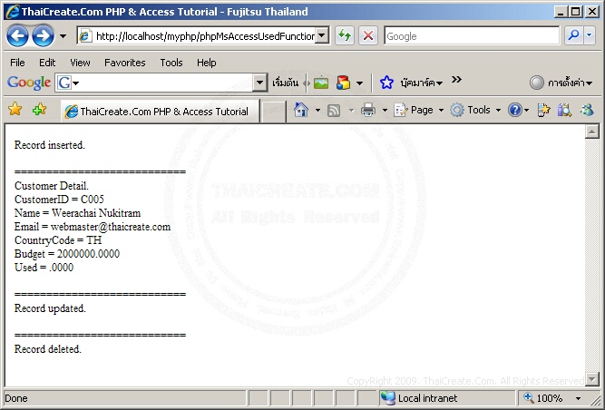Click the 'Done' status bar text

16,398
